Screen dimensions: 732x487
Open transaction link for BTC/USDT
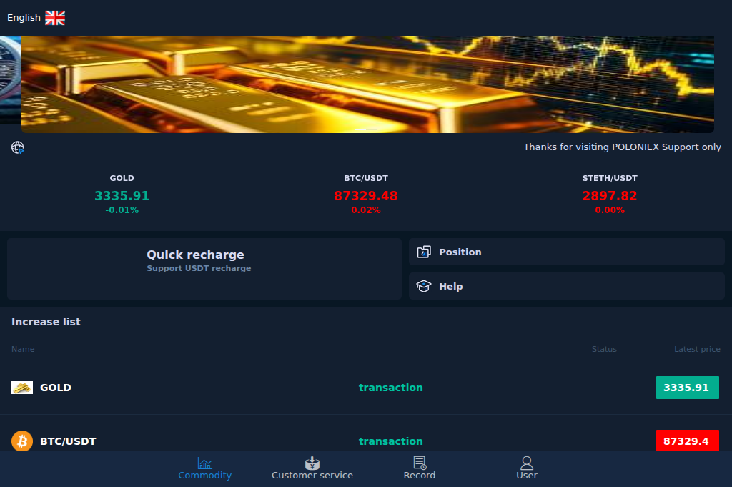point(390,441)
